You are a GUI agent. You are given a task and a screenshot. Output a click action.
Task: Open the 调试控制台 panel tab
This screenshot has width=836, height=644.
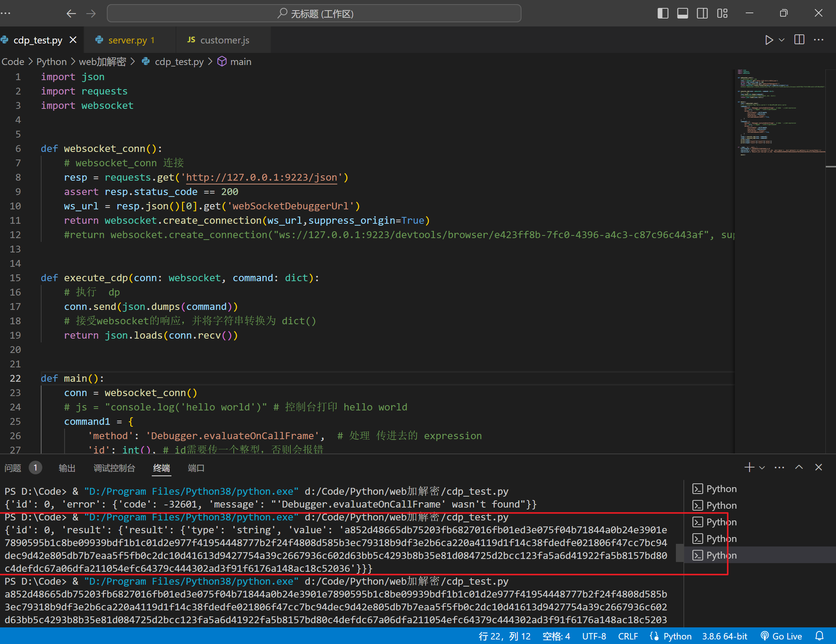tap(114, 468)
